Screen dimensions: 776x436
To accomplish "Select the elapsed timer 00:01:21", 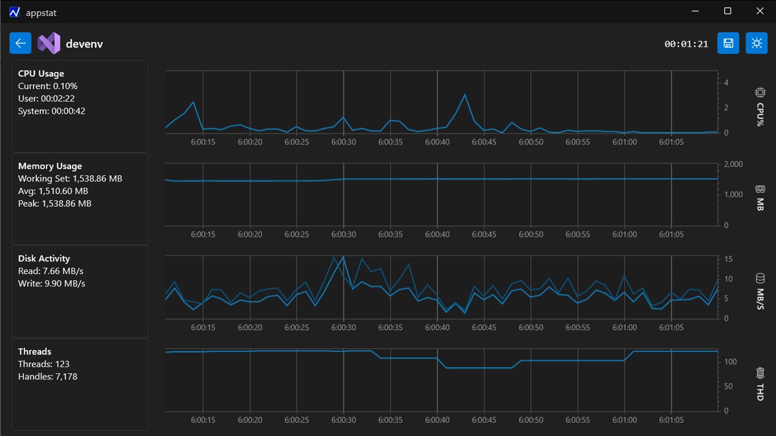I will coord(686,44).
